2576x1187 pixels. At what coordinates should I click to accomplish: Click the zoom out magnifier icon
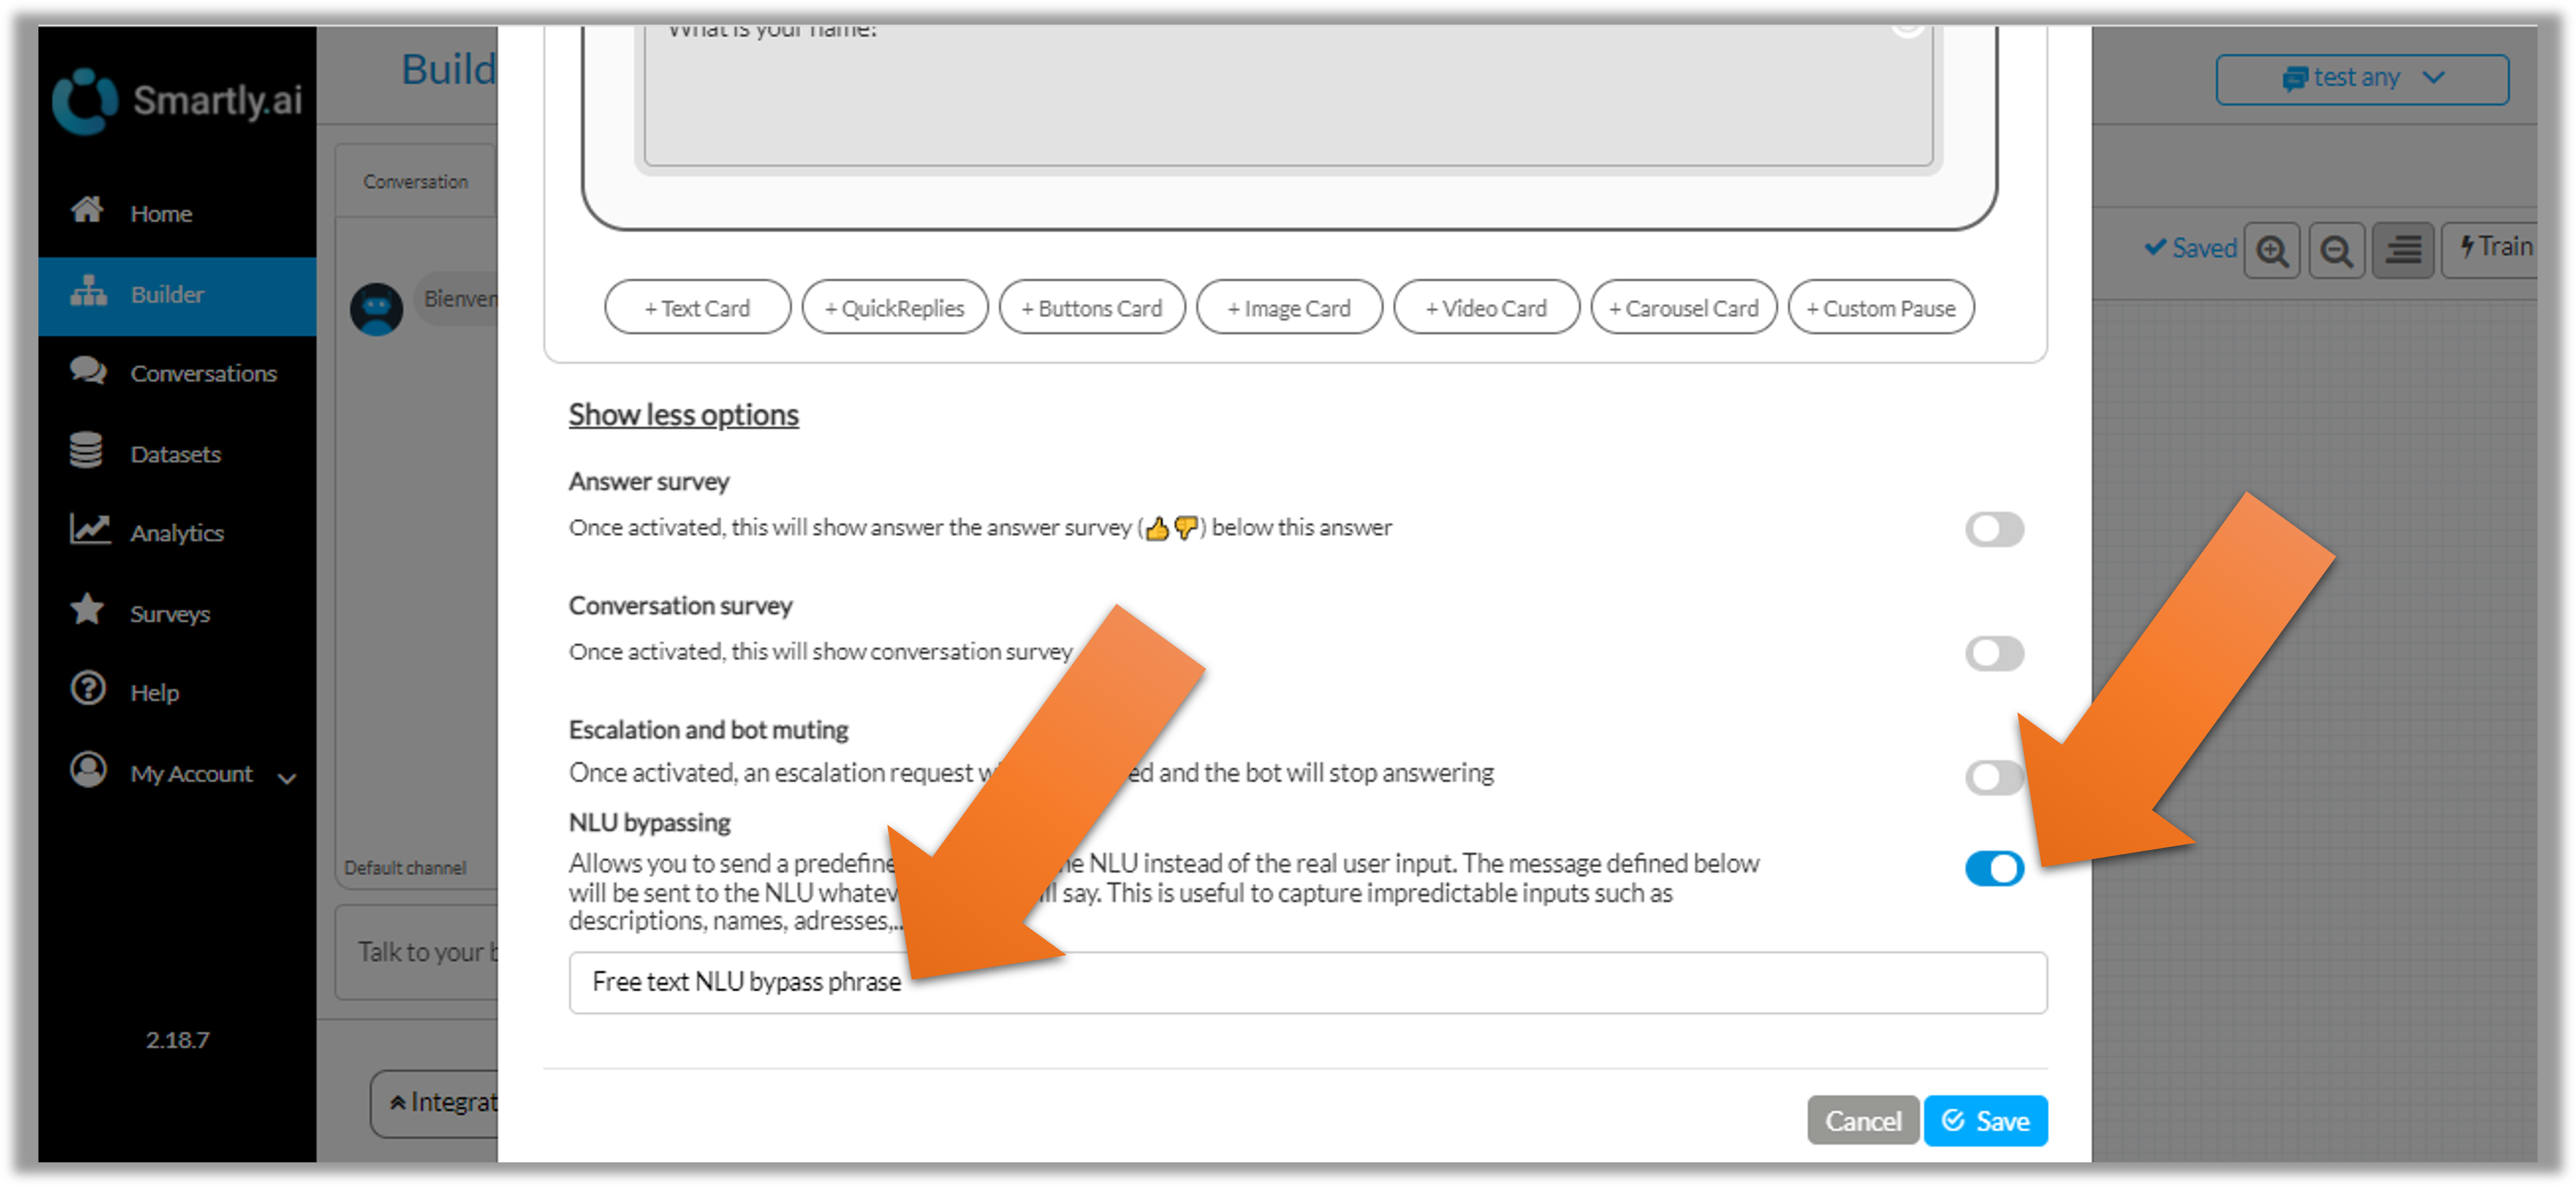[x=2336, y=250]
